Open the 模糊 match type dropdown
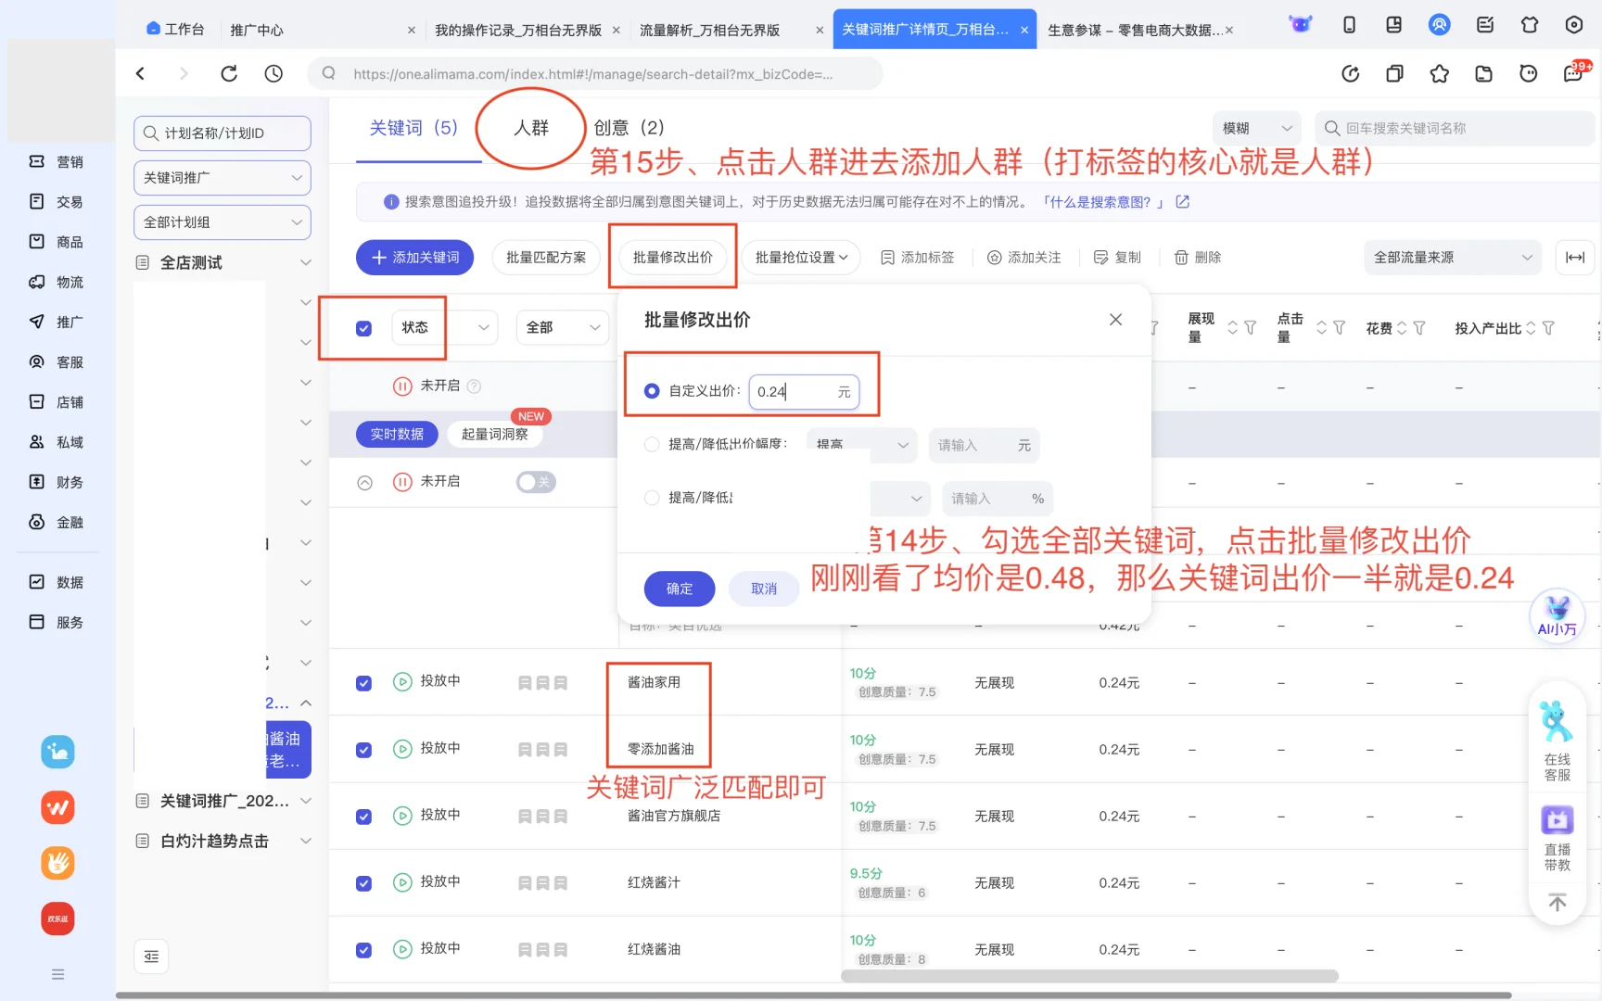 tap(1256, 128)
